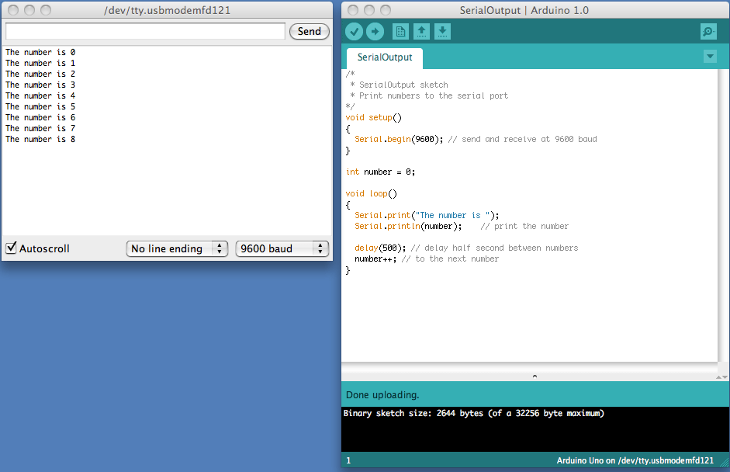Open the tab menu dropdown arrow
The image size is (730, 472).
pyautogui.click(x=710, y=57)
